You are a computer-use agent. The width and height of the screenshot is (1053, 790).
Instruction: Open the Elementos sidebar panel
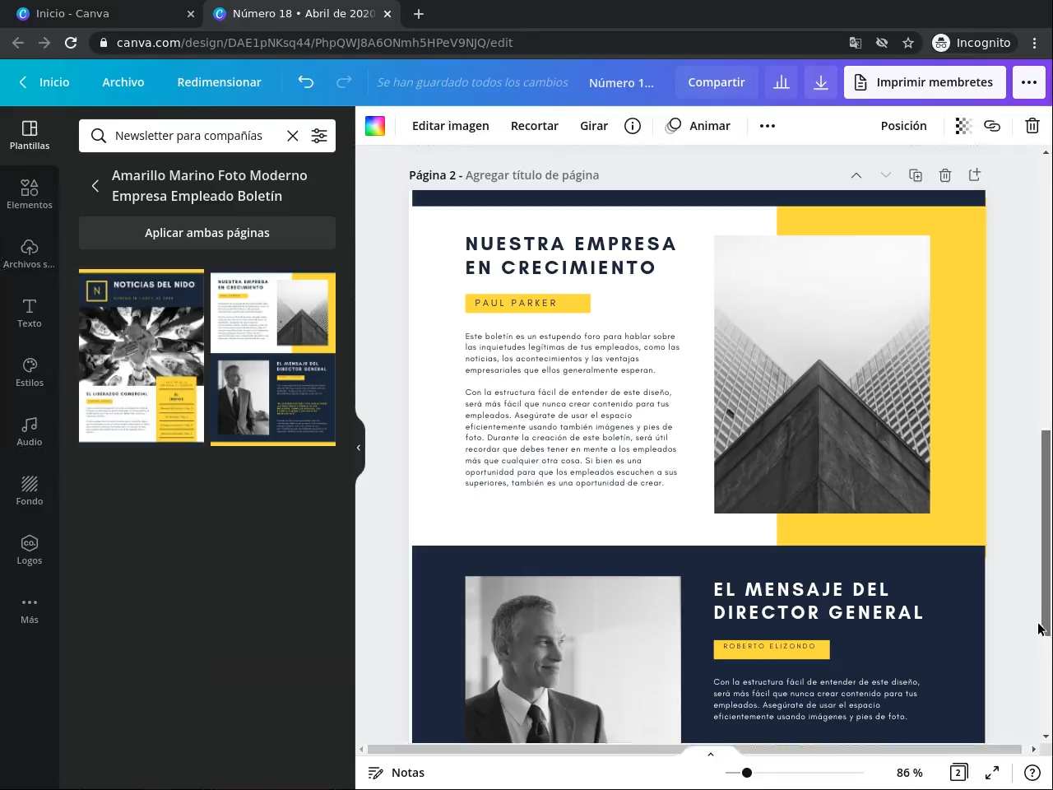pos(30,195)
